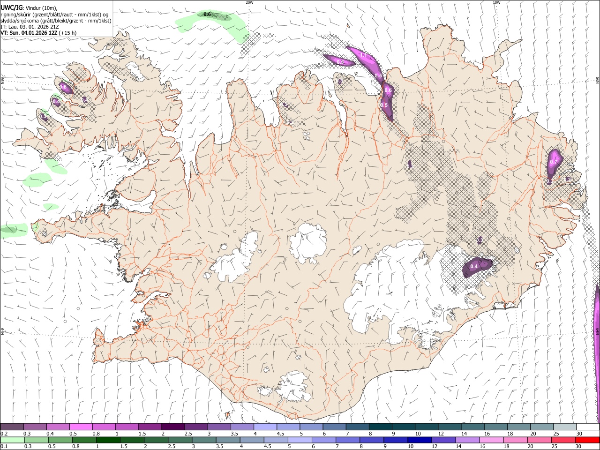Viewport: 600px width, 450px height.
Task: Click the "slydda/snjókoma" legend description line
Action: (56, 21)
